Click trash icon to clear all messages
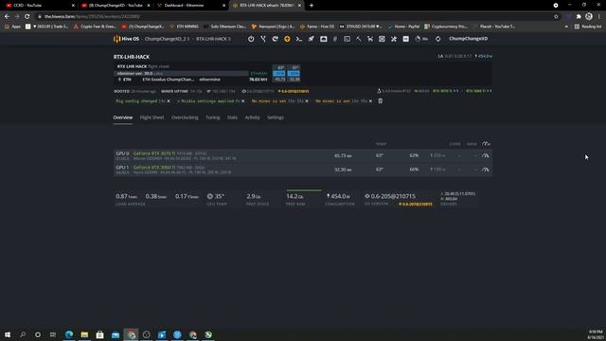The width and height of the screenshot is (606, 341). point(381,101)
